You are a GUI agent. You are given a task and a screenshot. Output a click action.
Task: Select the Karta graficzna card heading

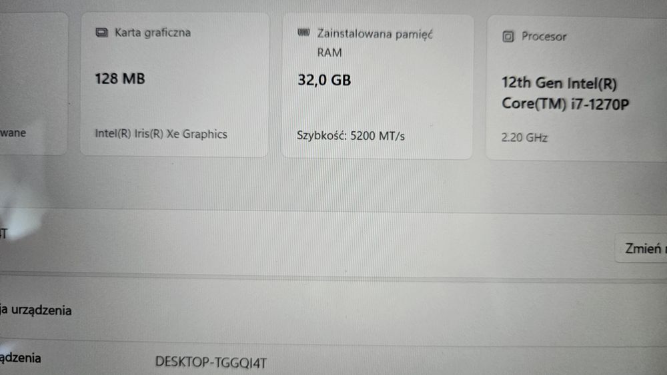coord(153,33)
